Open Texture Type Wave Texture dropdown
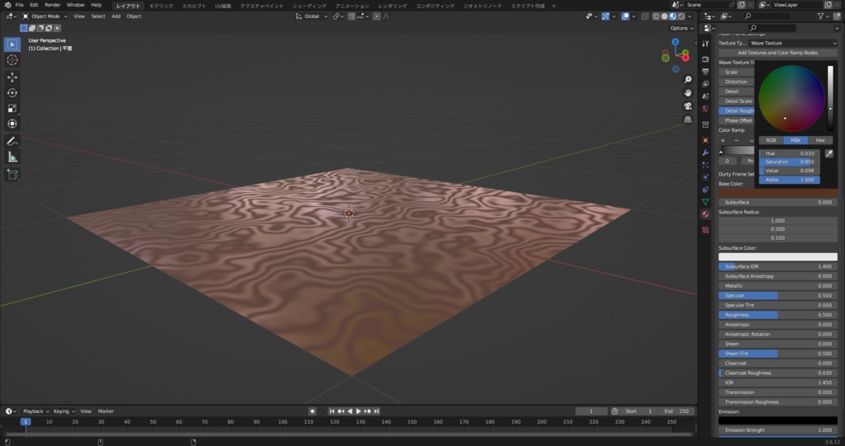Screen dimensions: 845x446 point(793,43)
